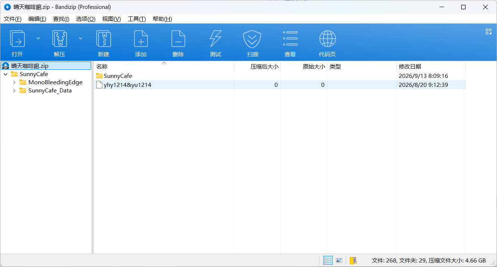Select the yhy1214&yu1214 file row
The width and height of the screenshot is (497, 267).
pos(279,85)
